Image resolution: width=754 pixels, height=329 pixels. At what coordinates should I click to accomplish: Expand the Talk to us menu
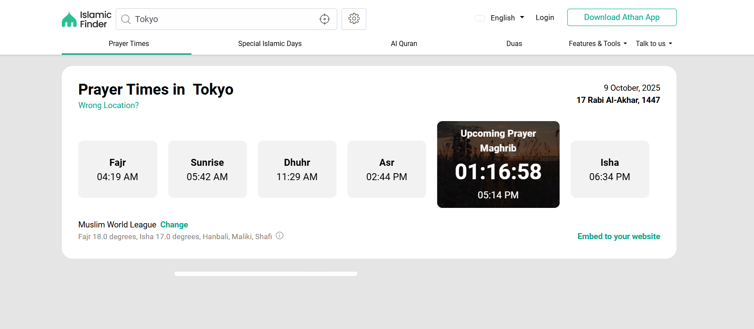coord(654,43)
